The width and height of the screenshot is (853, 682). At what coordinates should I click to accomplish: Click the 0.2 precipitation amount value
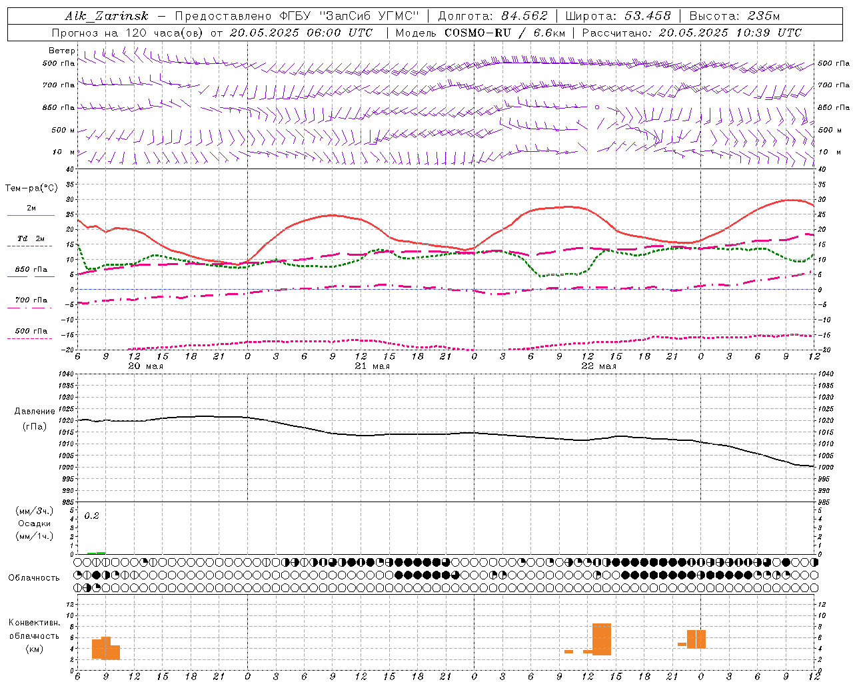coord(91,515)
